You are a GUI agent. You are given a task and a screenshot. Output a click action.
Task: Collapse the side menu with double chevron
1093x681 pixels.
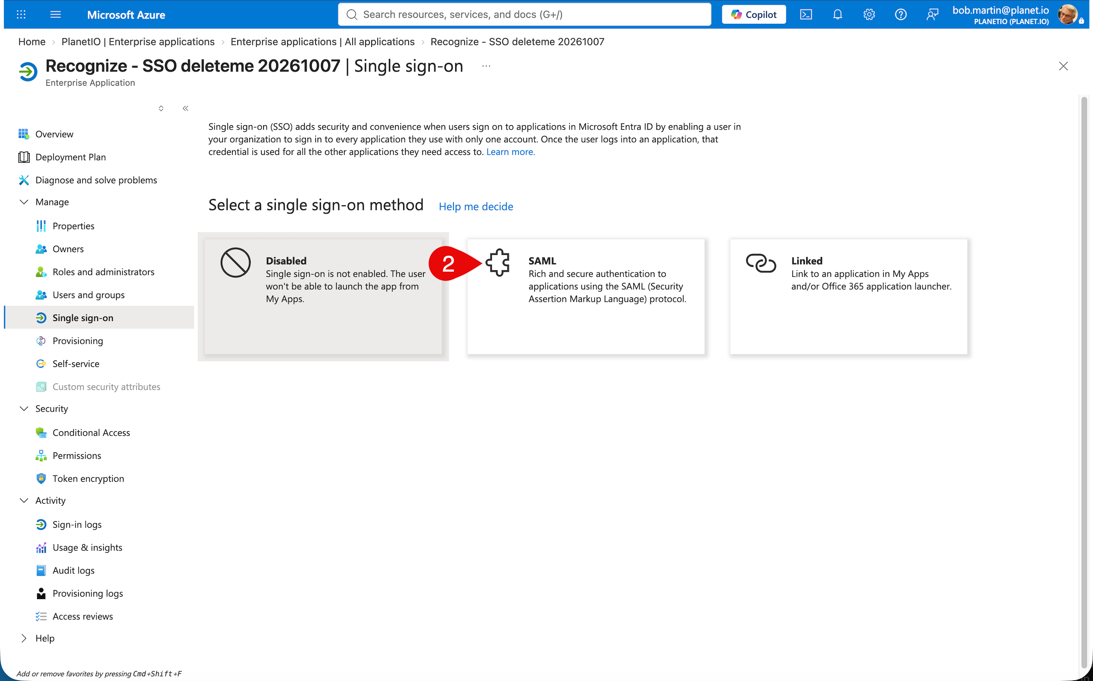[185, 108]
